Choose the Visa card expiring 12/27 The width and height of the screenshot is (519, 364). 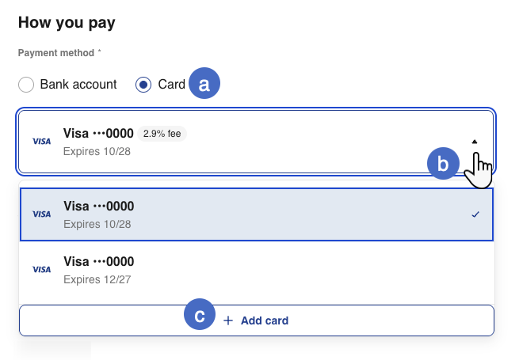coord(238,269)
